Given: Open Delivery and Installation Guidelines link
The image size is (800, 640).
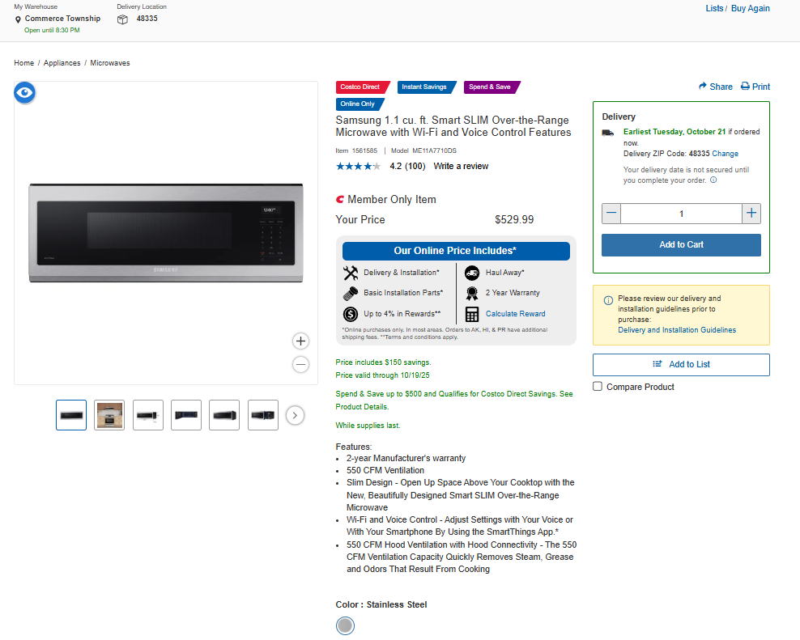Looking at the screenshot, I should click(x=677, y=330).
